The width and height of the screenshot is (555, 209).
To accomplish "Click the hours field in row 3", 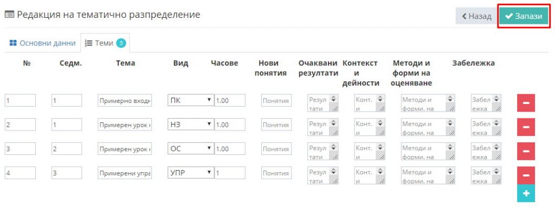I will point(230,149).
